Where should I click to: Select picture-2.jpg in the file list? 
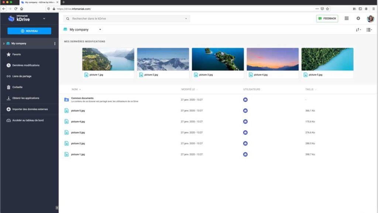click(x=78, y=143)
